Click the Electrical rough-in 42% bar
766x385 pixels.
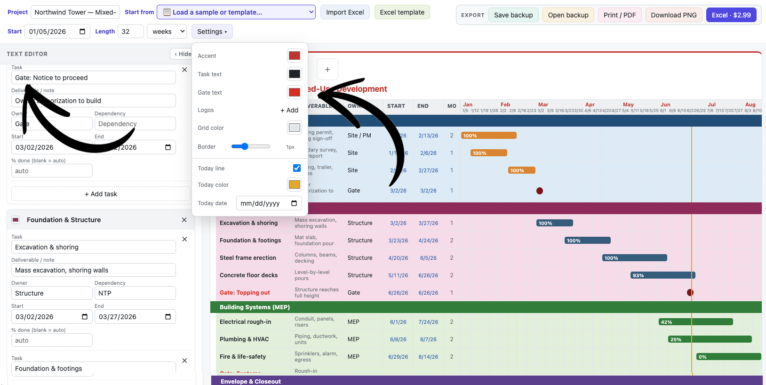pyautogui.click(x=696, y=322)
